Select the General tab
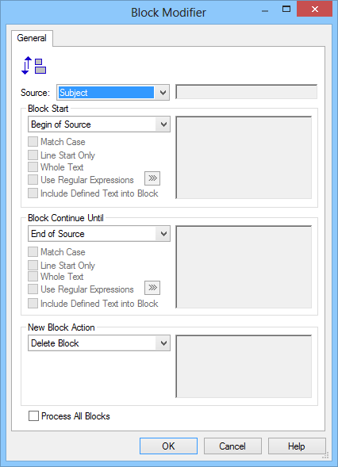338x467 pixels. pyautogui.click(x=32, y=38)
